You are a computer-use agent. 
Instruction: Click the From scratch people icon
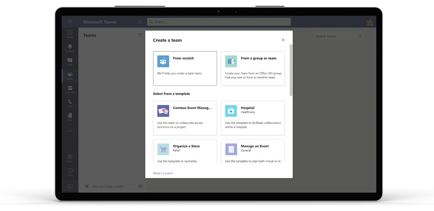coord(163,61)
